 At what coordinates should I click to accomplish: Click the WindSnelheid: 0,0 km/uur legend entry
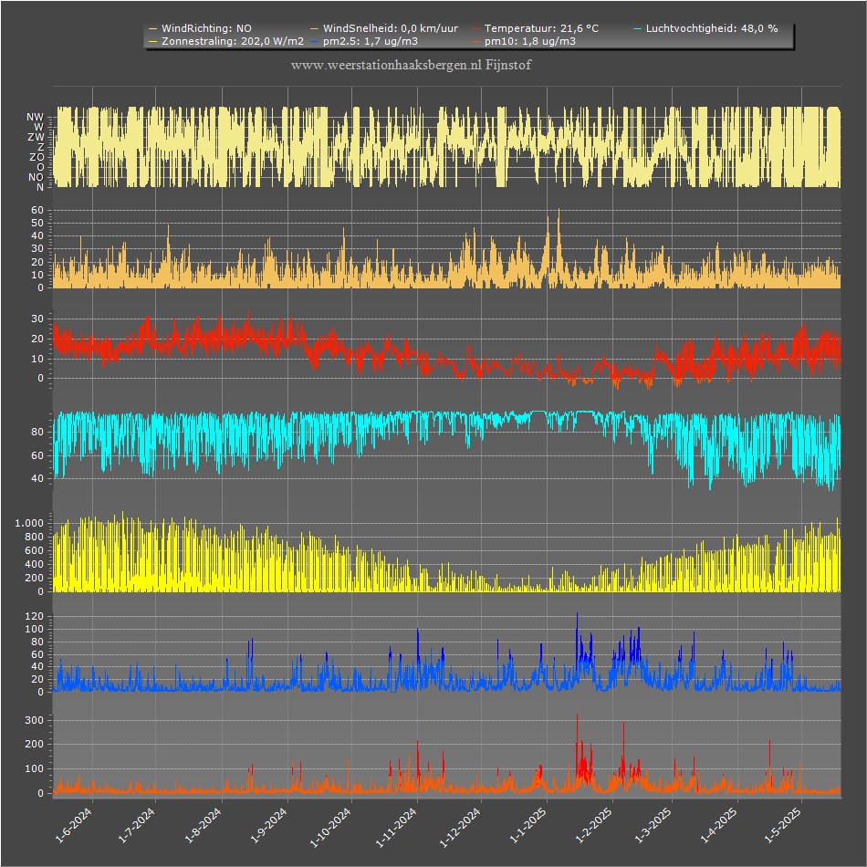384,28
